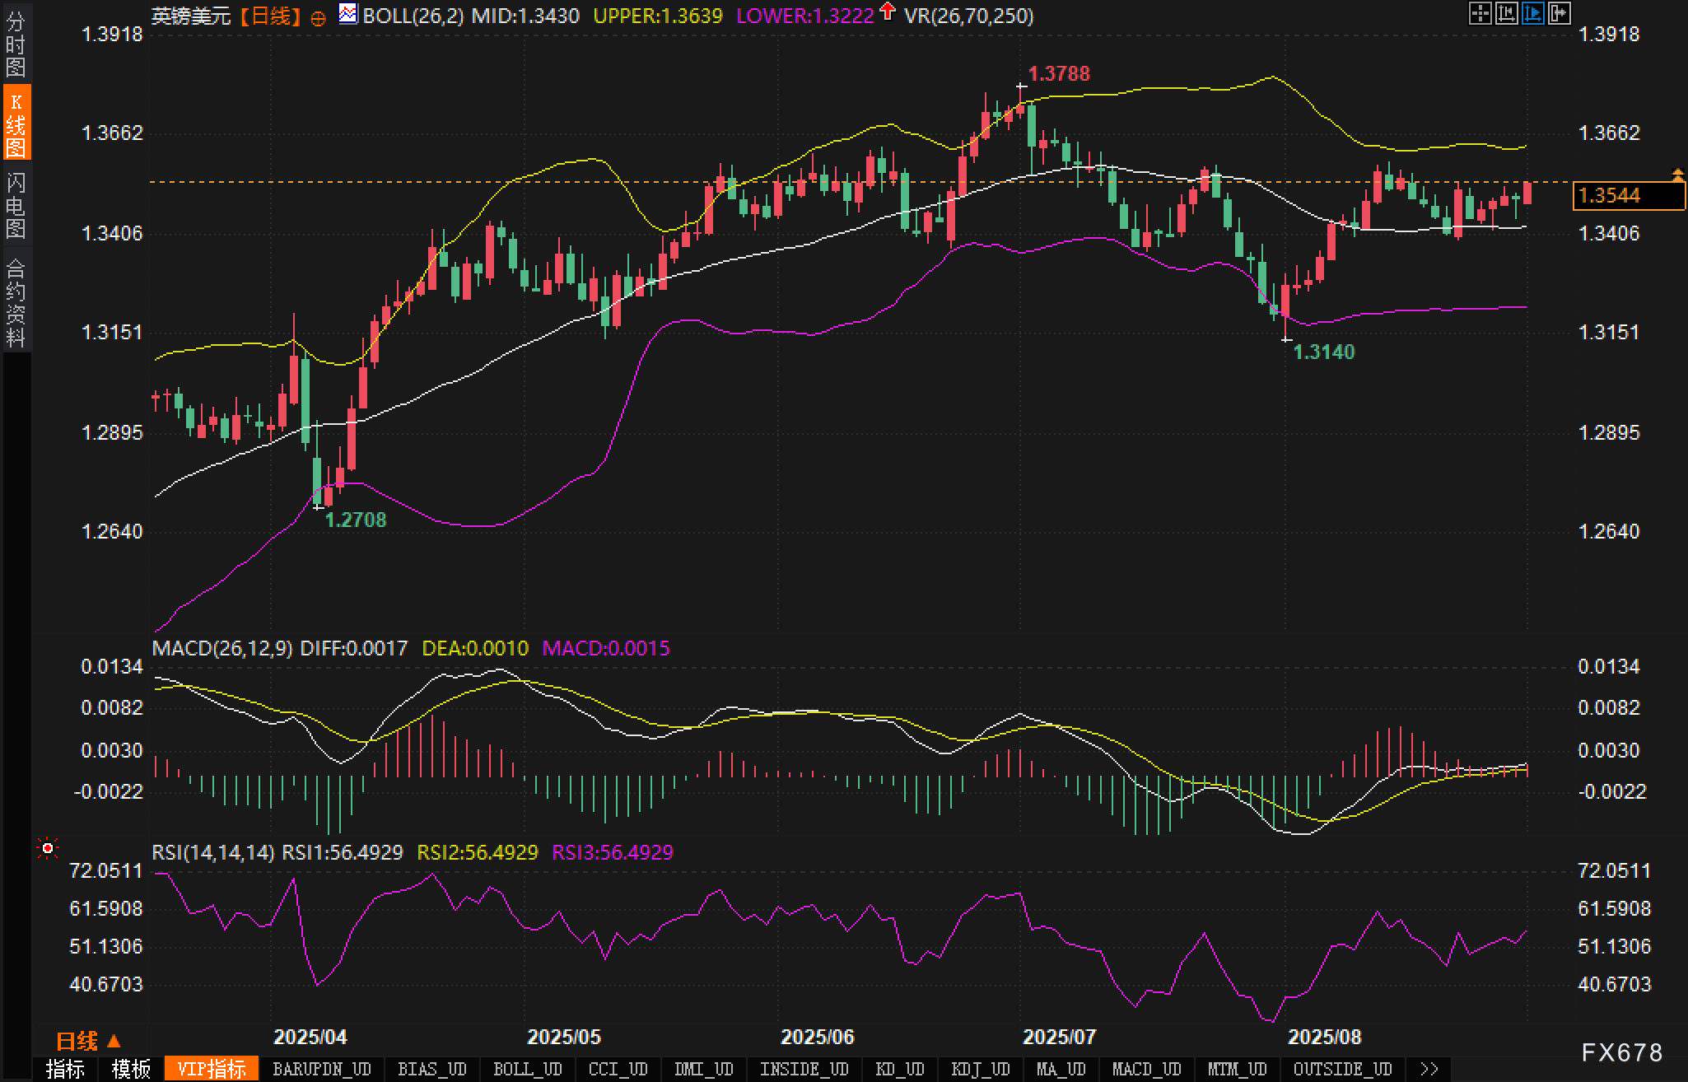
Task: Expand the 日线 period selector at bottom left
Action: [x=89, y=1042]
